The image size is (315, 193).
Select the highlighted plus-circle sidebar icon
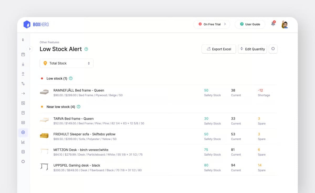(x=23, y=132)
